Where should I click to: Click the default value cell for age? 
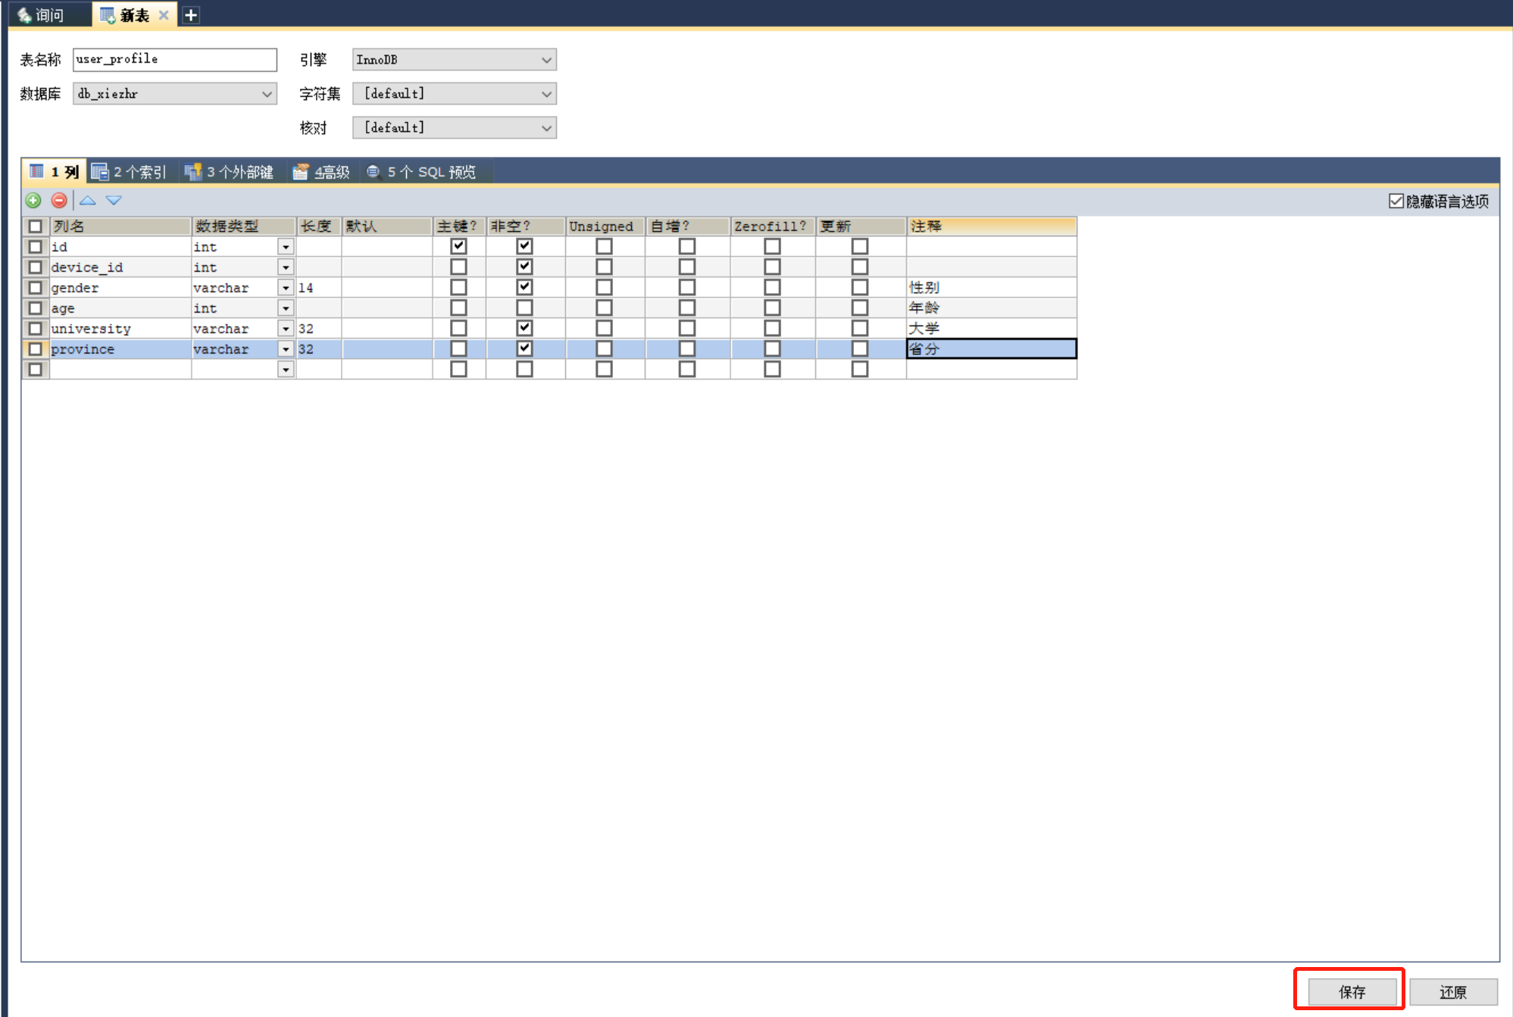(386, 308)
